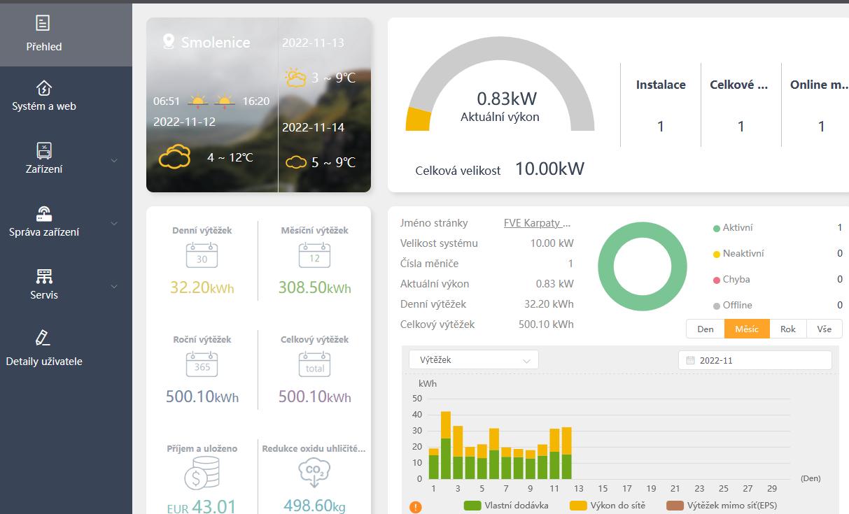849x514 pixels.
Task: Open the FVE Karpaty site link
Action: tap(538, 223)
